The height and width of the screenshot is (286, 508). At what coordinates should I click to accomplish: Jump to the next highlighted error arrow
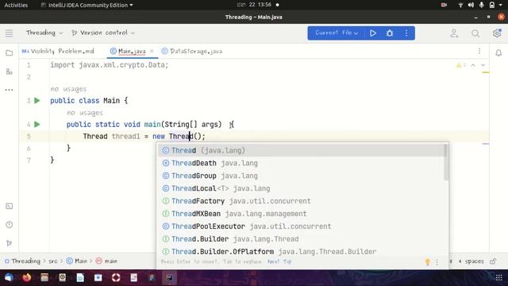tap(483, 65)
